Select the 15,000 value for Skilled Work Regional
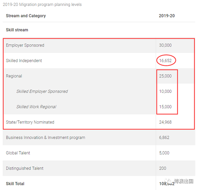Screen dimensions: 198x190 click(165, 107)
